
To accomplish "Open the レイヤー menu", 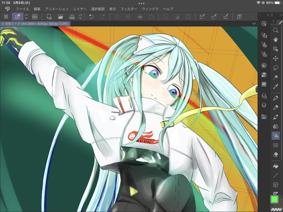I will pos(80,9).
